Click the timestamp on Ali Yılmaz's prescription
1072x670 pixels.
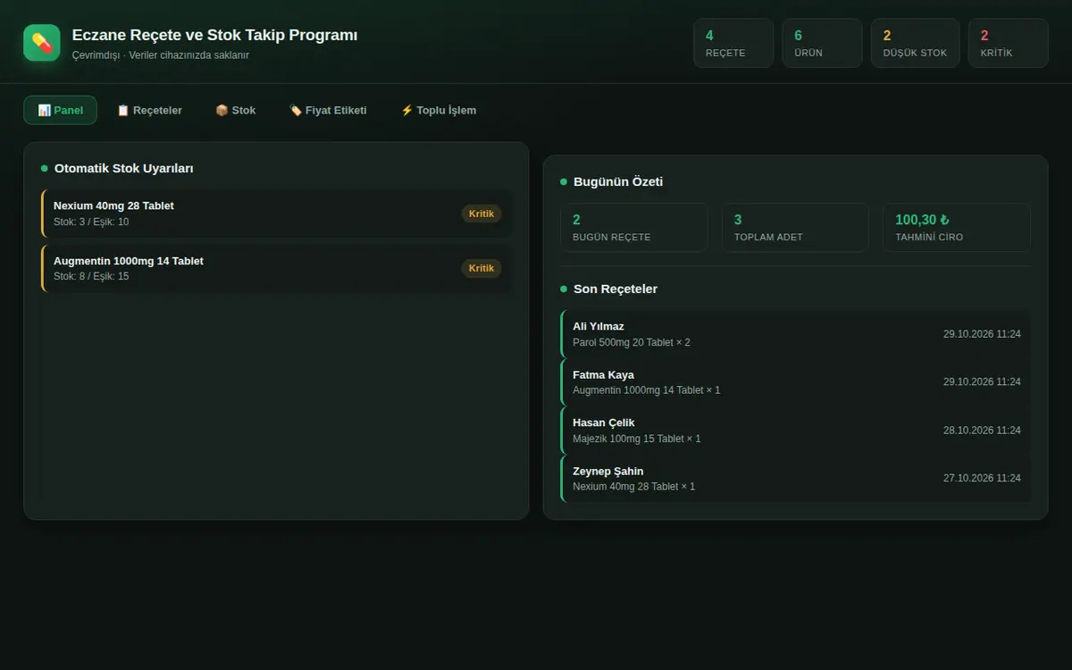pos(982,334)
